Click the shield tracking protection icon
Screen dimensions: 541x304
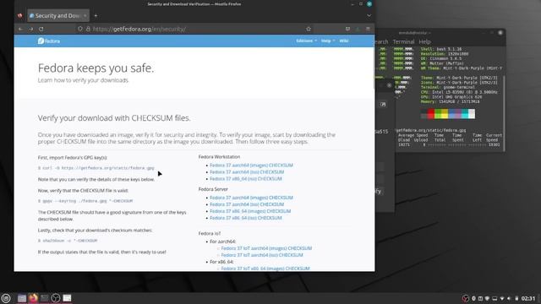click(80, 29)
